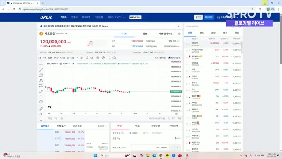
Task: Open the market insight tab
Action: (165, 34)
